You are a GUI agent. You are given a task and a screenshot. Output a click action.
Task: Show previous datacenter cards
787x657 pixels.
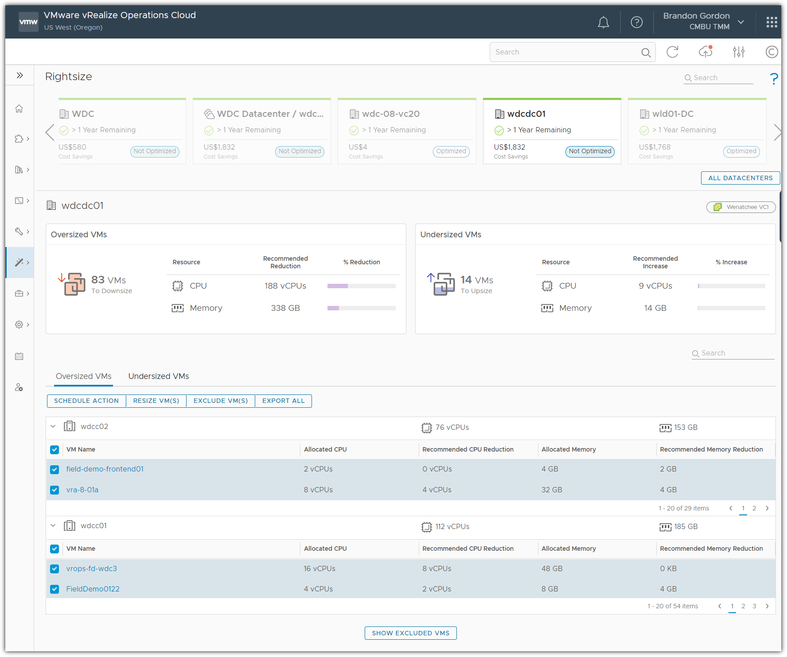50,132
